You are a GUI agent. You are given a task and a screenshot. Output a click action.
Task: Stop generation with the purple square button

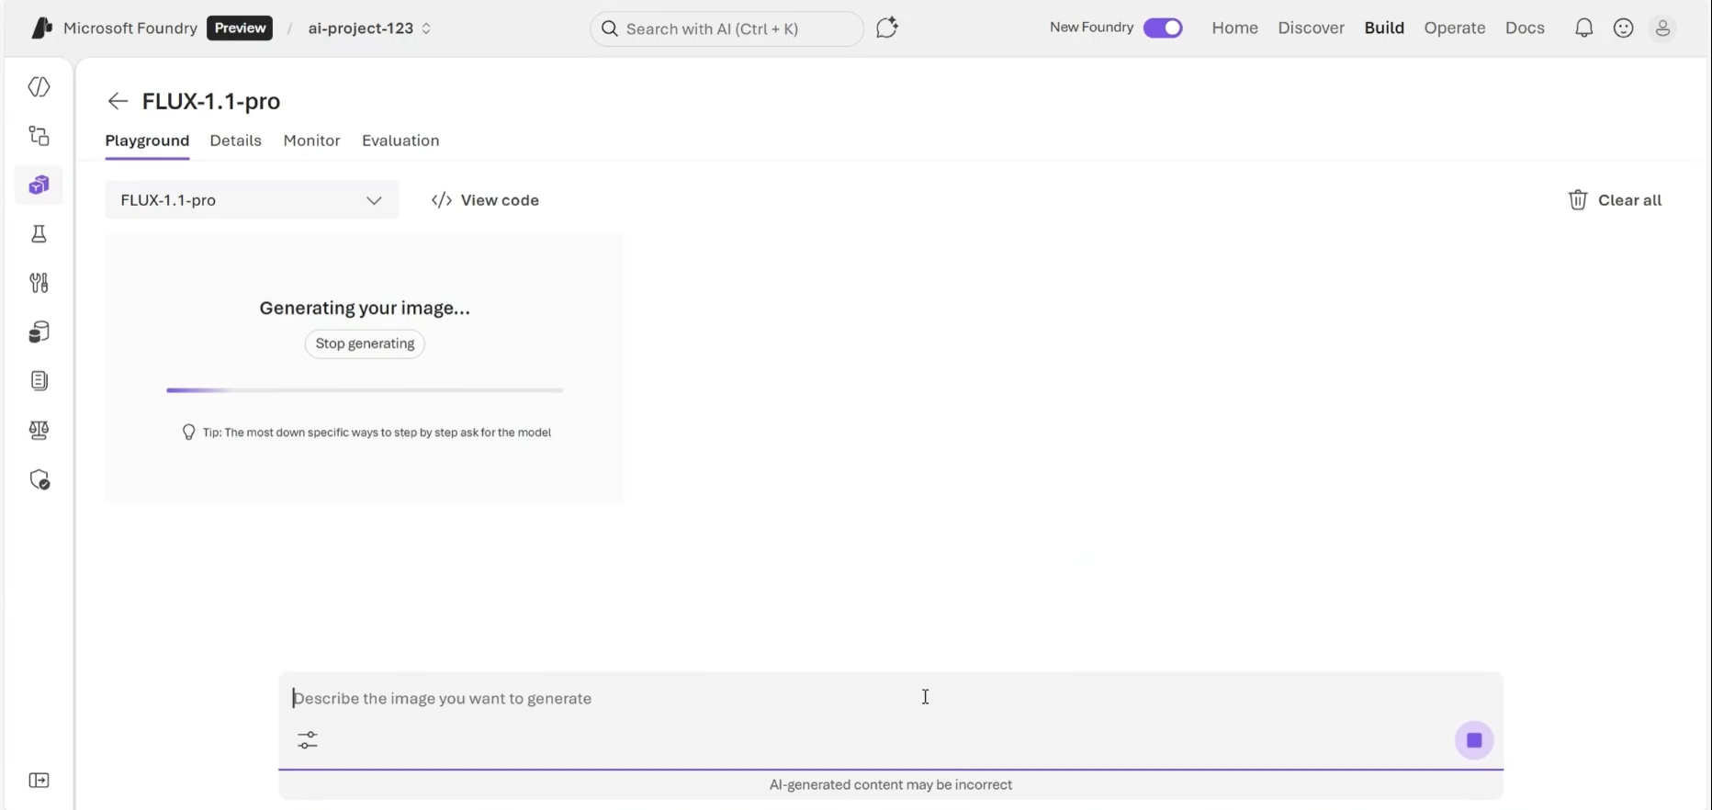click(x=1474, y=740)
